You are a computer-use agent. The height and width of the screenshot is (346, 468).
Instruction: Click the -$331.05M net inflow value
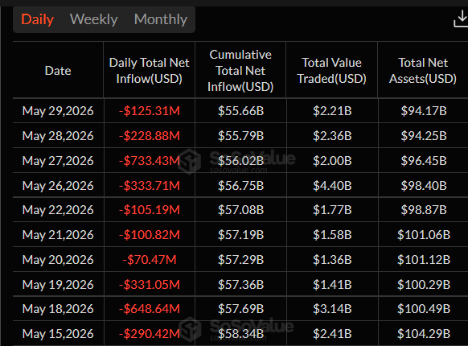tap(150, 285)
